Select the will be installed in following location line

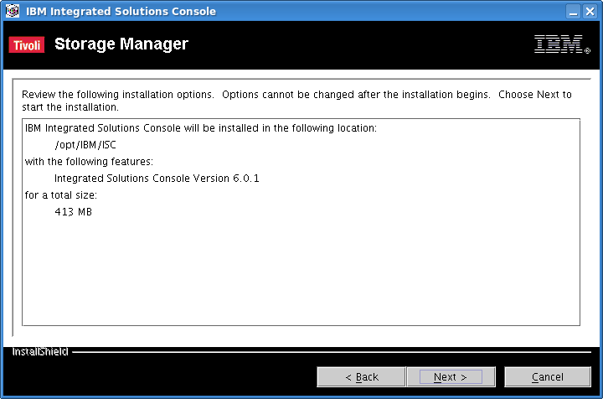201,128
